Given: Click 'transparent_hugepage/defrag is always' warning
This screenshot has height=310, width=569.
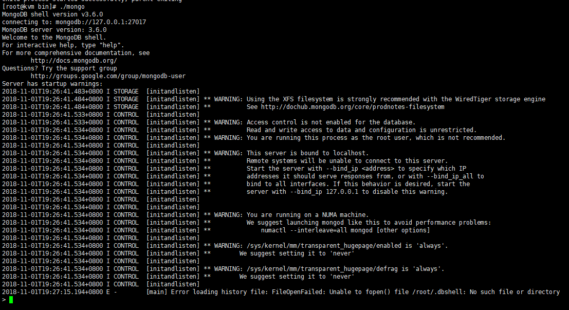Looking at the screenshot, I should pos(345,269).
